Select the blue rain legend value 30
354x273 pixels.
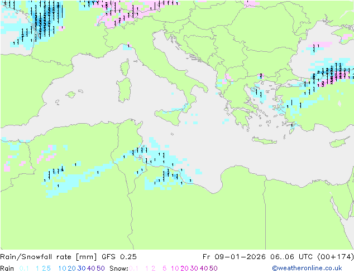coord(82,269)
